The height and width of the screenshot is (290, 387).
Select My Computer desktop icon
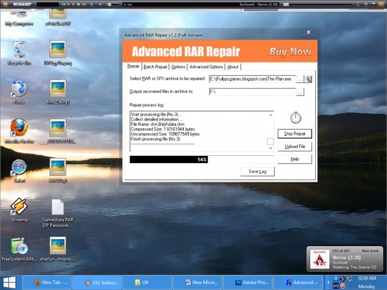coord(19,19)
